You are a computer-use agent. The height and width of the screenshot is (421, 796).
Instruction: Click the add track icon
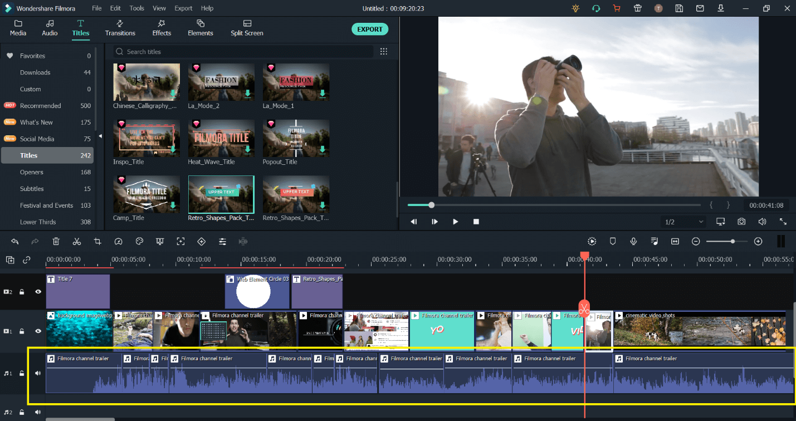pyautogui.click(x=11, y=260)
